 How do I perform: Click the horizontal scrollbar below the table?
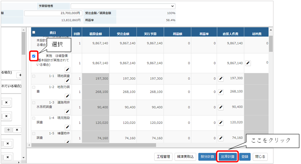coord(94,145)
